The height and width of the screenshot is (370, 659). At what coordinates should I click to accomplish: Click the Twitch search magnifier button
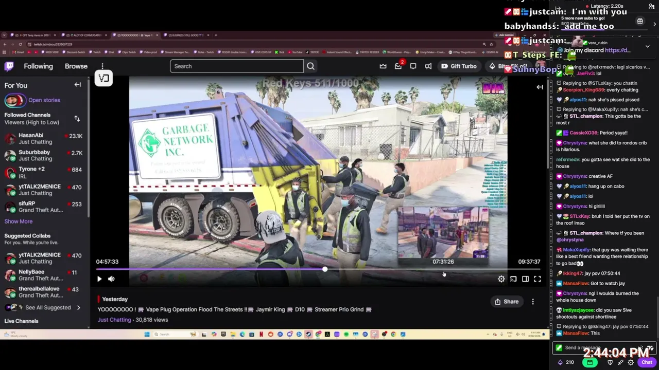click(310, 66)
